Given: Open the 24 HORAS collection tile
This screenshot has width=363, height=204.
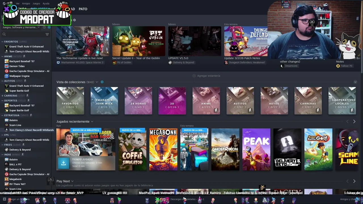Looking at the screenshot, I should pyautogui.click(x=138, y=101).
